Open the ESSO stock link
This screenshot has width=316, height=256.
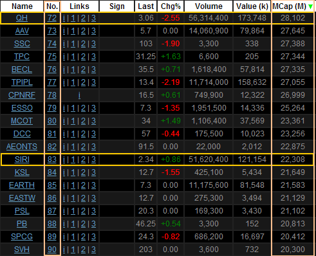22,108
